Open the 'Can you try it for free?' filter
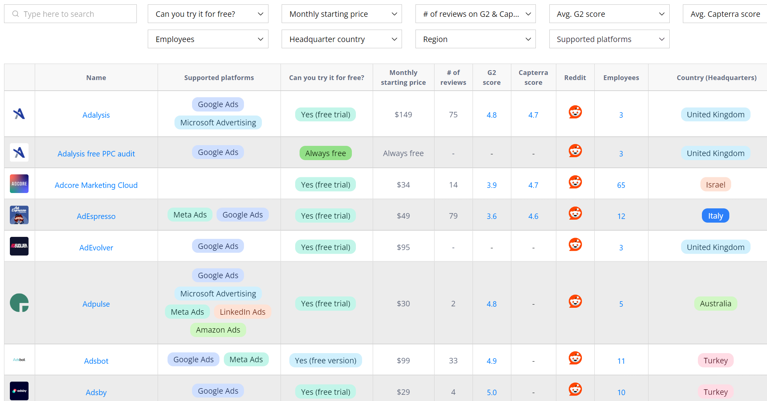The image size is (767, 401). (208, 14)
